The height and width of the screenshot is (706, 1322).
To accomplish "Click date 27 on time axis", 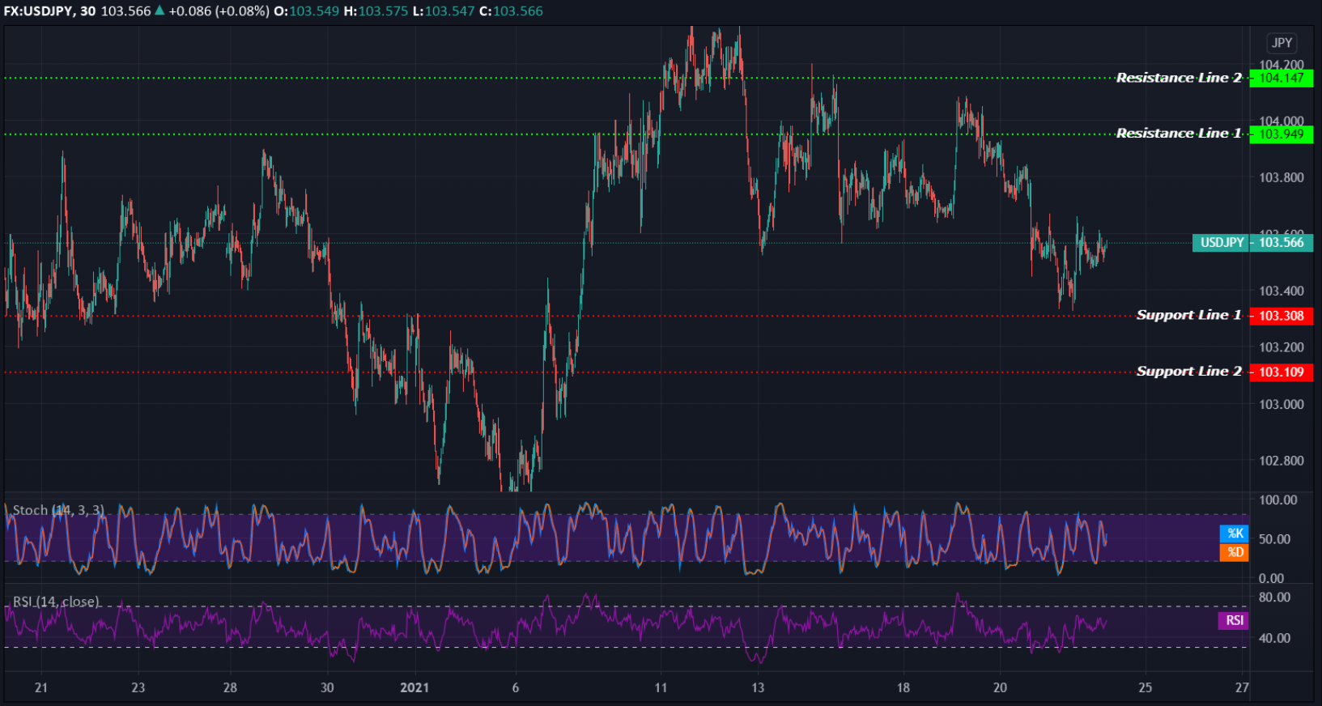I will 1243,687.
